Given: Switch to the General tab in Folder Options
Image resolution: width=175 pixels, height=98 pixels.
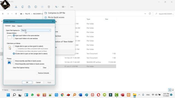Looking at the screenshot, I should click(8, 26).
